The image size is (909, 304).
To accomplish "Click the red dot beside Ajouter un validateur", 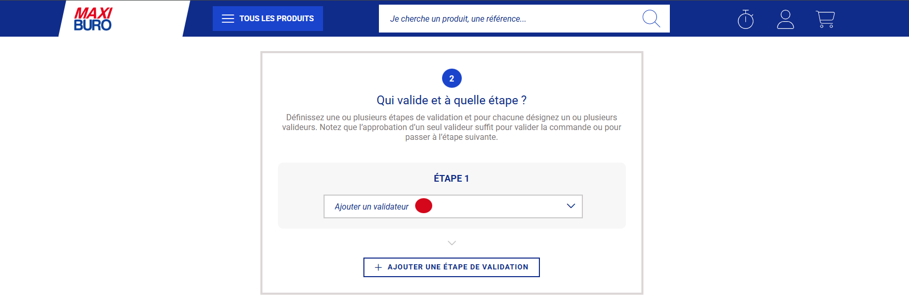I will point(423,206).
